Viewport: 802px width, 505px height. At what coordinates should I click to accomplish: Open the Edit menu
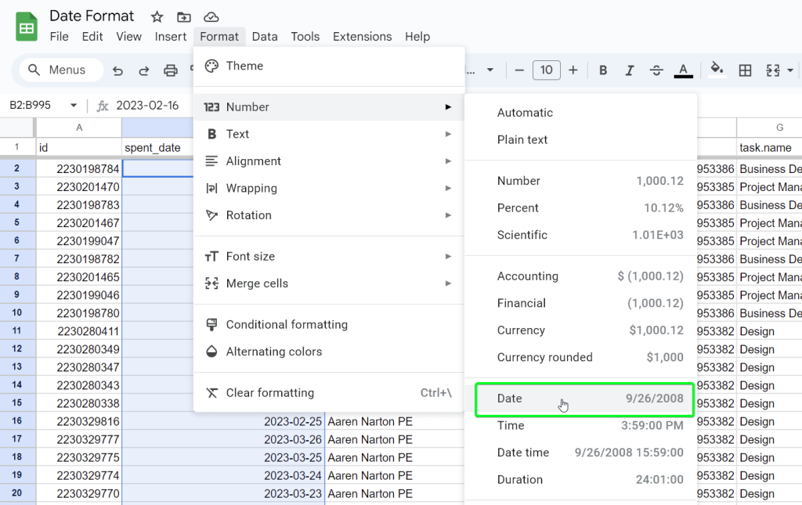pyautogui.click(x=92, y=37)
